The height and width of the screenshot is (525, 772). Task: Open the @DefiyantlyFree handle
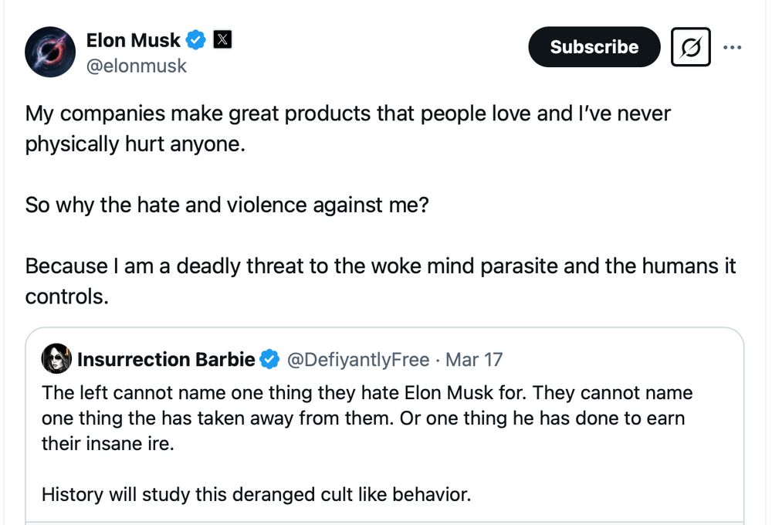[x=357, y=359]
